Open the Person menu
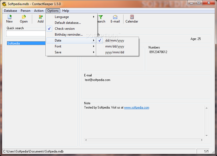217x156 pixels. coord(26,11)
